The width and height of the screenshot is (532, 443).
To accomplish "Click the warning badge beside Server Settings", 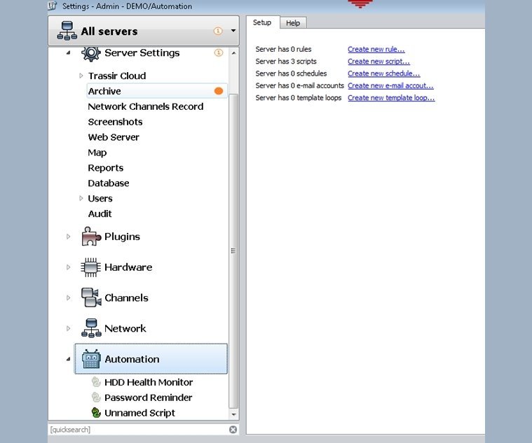I will [219, 52].
